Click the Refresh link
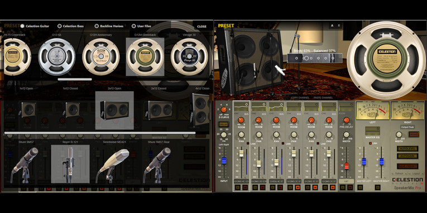Image resolution: width=427 pixels, height=213 pixels. point(400,174)
